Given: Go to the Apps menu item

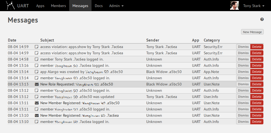Looking at the screenshot, I should pos(40,6).
